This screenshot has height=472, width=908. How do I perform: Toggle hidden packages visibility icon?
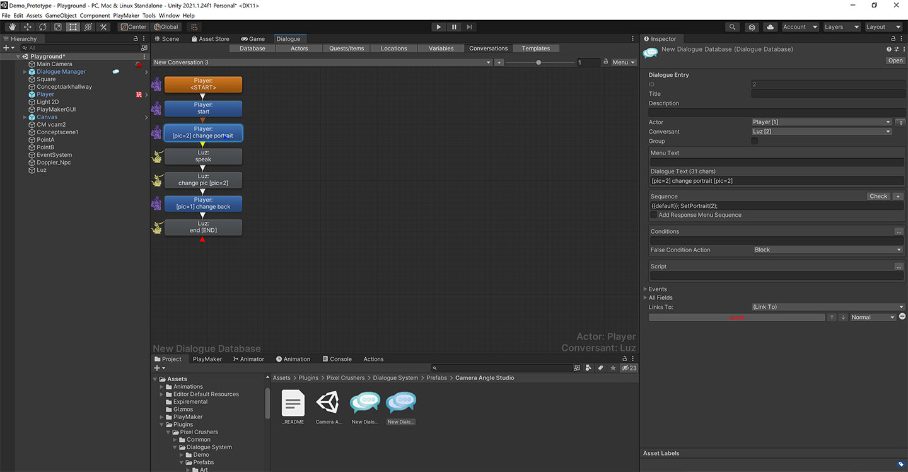[629, 368]
